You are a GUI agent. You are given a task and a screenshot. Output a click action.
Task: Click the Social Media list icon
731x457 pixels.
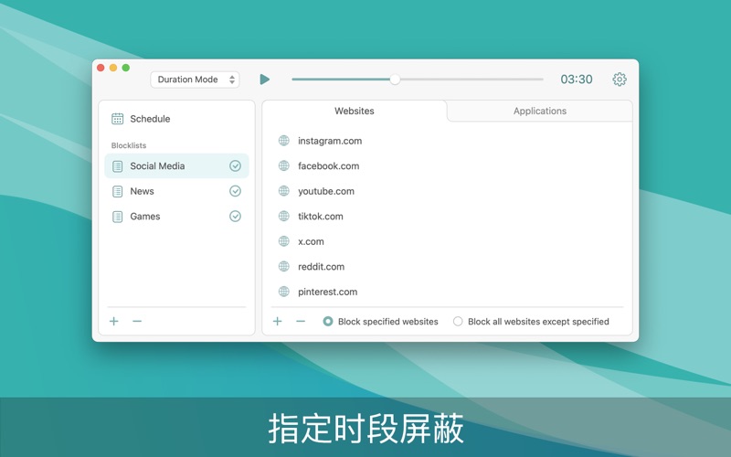click(x=118, y=166)
